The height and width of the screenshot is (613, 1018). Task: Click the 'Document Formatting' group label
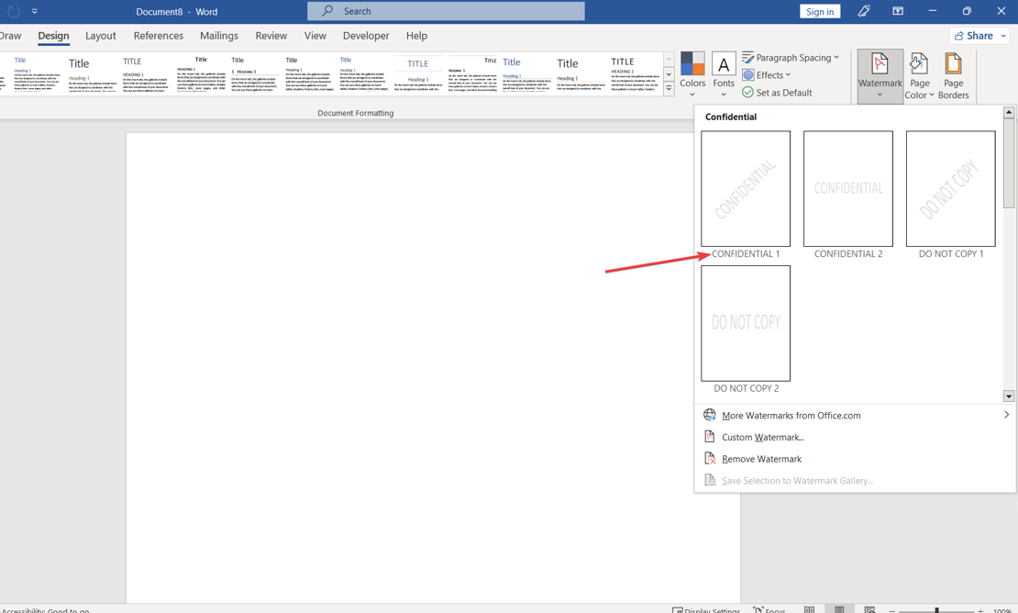coord(355,113)
